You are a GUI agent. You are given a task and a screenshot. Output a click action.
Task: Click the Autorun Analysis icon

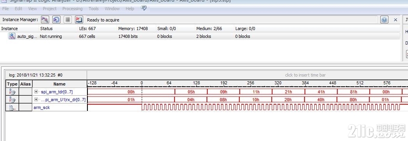[57, 20]
